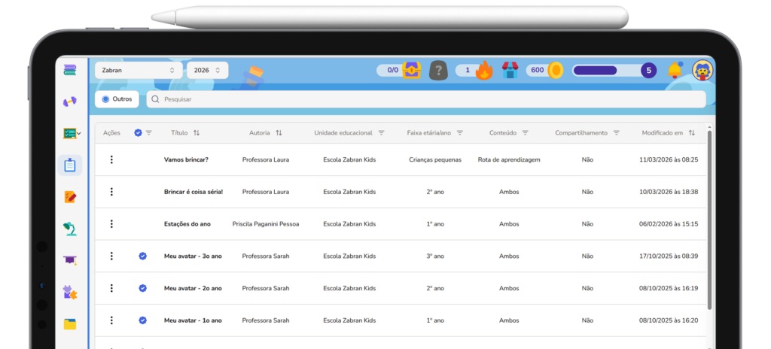Open the user avatar profile
This screenshot has width=771, height=349.
click(x=702, y=70)
